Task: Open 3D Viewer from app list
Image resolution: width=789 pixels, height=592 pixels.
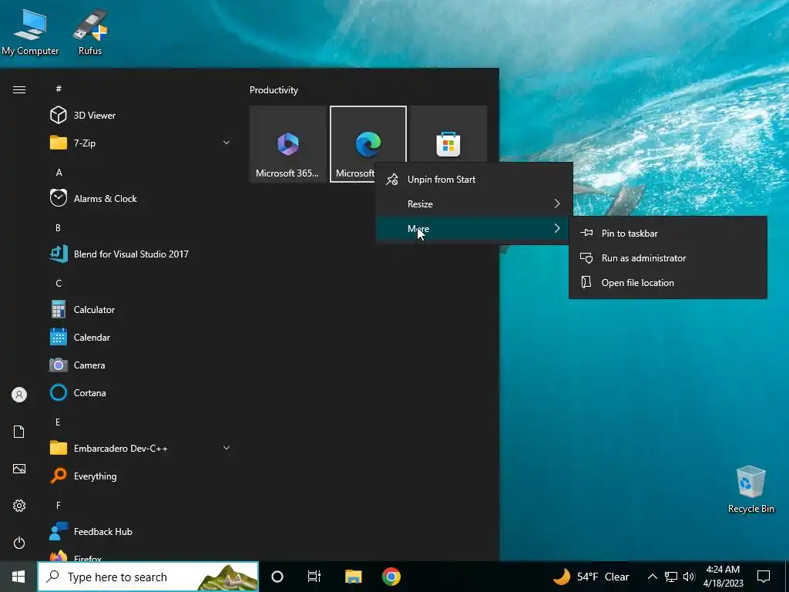Action: [x=141, y=116]
